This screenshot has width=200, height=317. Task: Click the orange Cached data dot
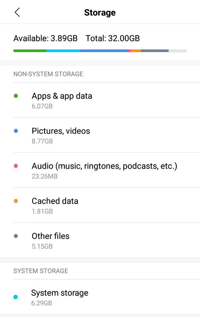[x=16, y=201]
